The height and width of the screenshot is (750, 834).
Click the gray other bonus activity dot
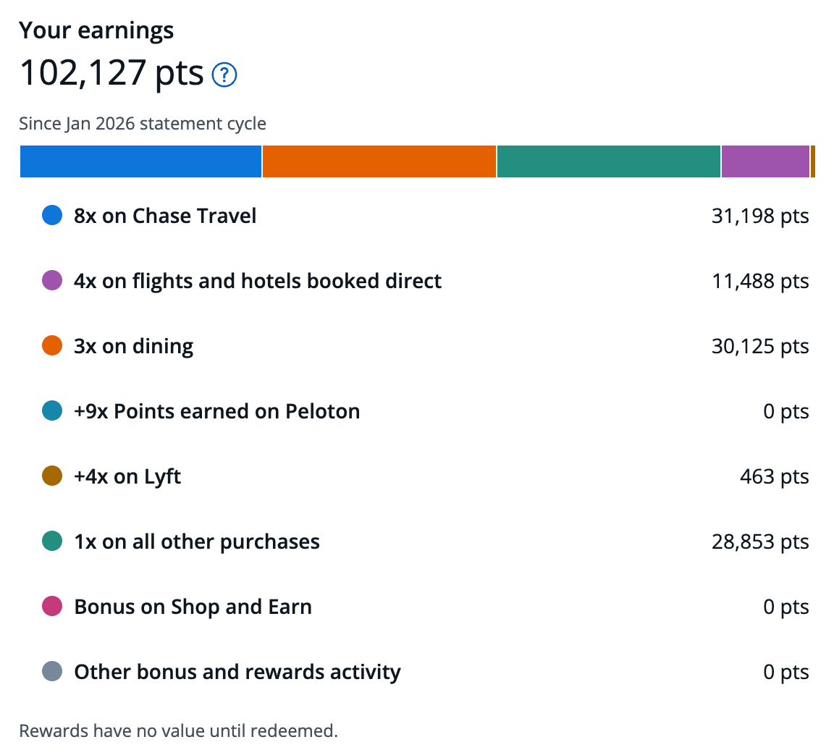[x=52, y=671]
